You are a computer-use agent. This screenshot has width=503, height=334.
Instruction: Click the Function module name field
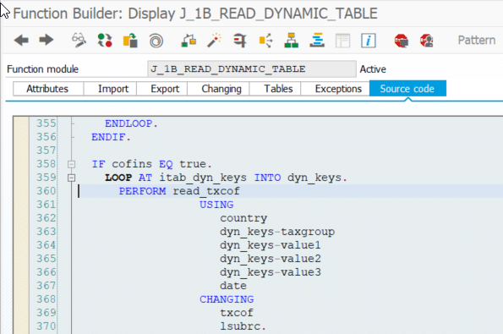(x=252, y=69)
